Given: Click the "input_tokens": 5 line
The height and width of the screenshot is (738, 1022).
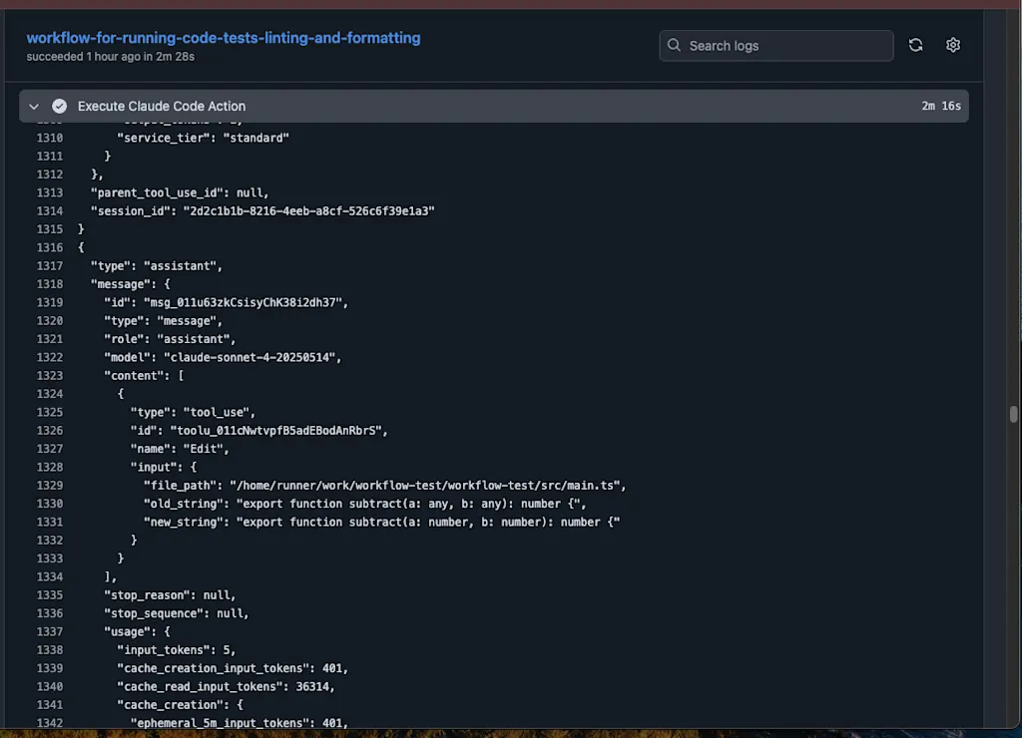Looking at the screenshot, I should (176, 650).
